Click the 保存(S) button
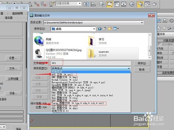Image resolution: width=174 pixels, height=130 pixels. click(x=142, y=63)
